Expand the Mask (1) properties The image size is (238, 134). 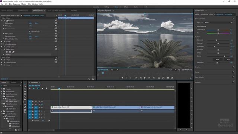tap(3, 54)
